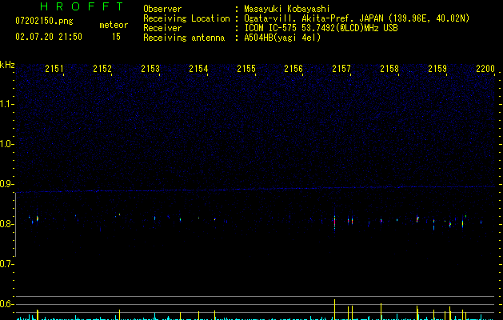The image size is (503, 320).
Task: Click the Ogata-vill. Akita-Pref. JAPAN location text
Action: tap(357, 18)
